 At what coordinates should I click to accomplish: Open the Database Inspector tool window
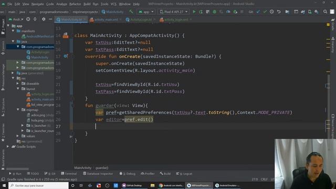click(x=98, y=174)
